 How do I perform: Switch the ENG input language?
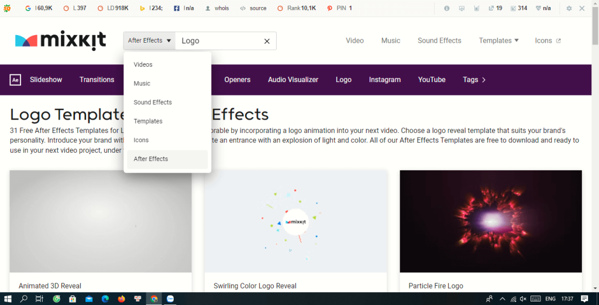[x=550, y=299]
